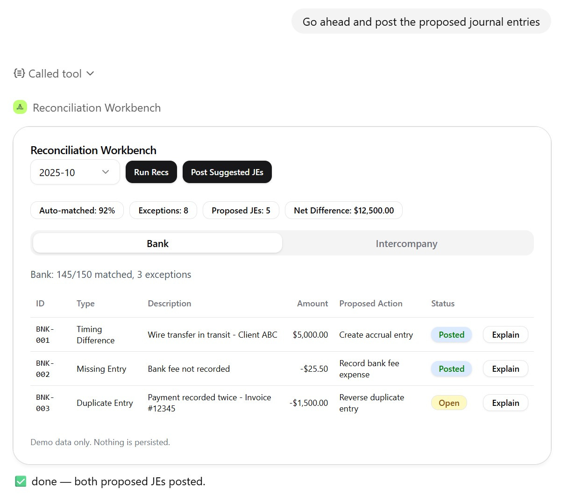Click the $5,000.00 amount cell
Image resolution: width=568 pixels, height=496 pixels.
click(310, 334)
